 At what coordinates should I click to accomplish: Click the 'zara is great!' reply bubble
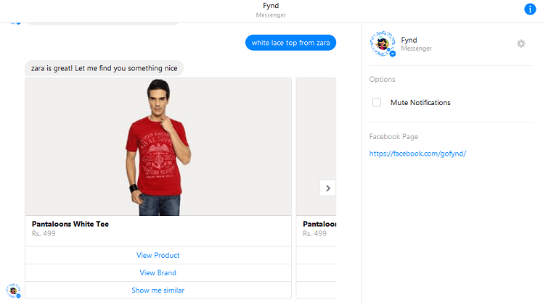click(x=104, y=67)
